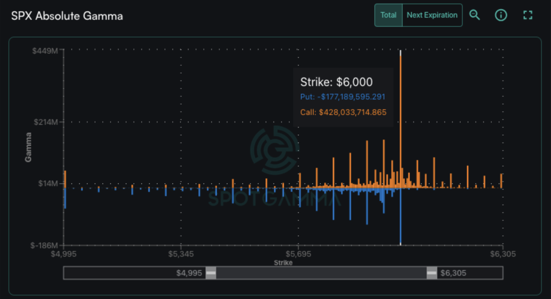The image size is (551, 299).
Task: Click the Put value -$177,189,595.291
Action: 343,97
